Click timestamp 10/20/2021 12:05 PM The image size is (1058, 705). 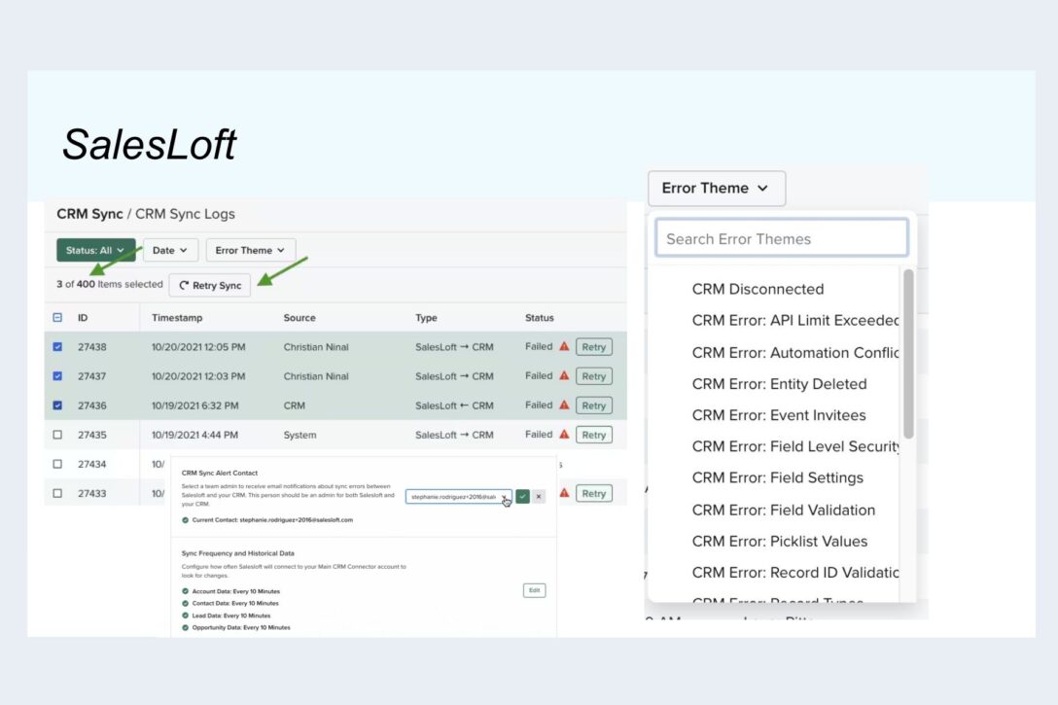click(x=198, y=347)
